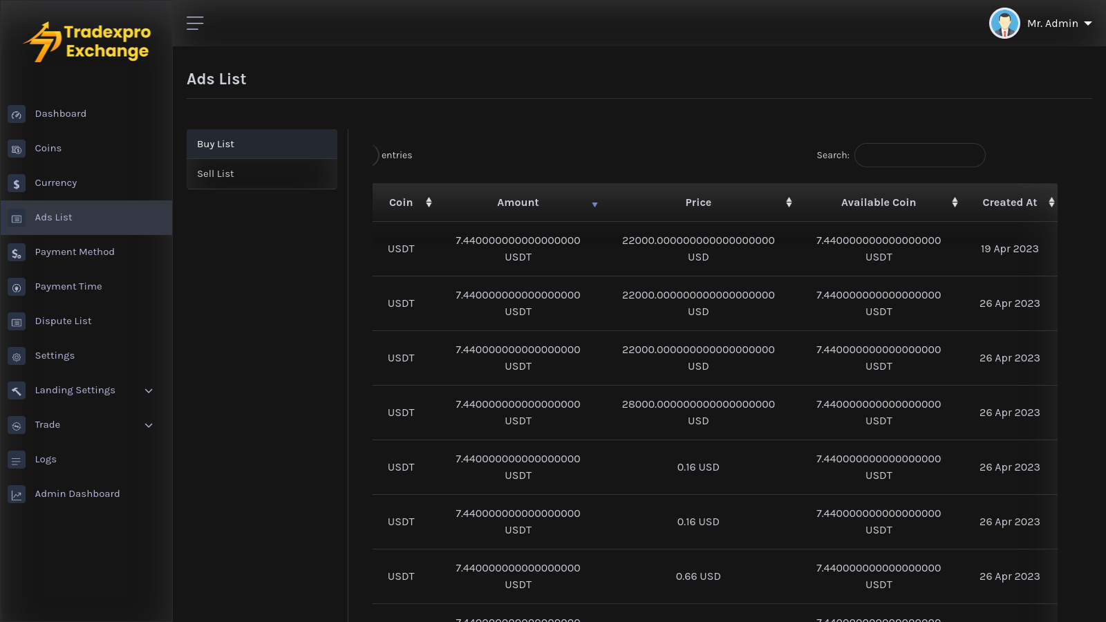
Task: Click the 28000.000000000000000000 USD price cell
Action: [698, 413]
